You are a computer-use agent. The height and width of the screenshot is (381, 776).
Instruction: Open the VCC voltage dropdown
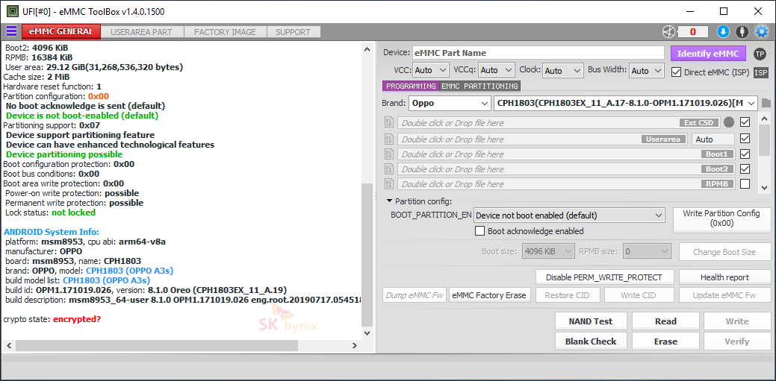(430, 70)
